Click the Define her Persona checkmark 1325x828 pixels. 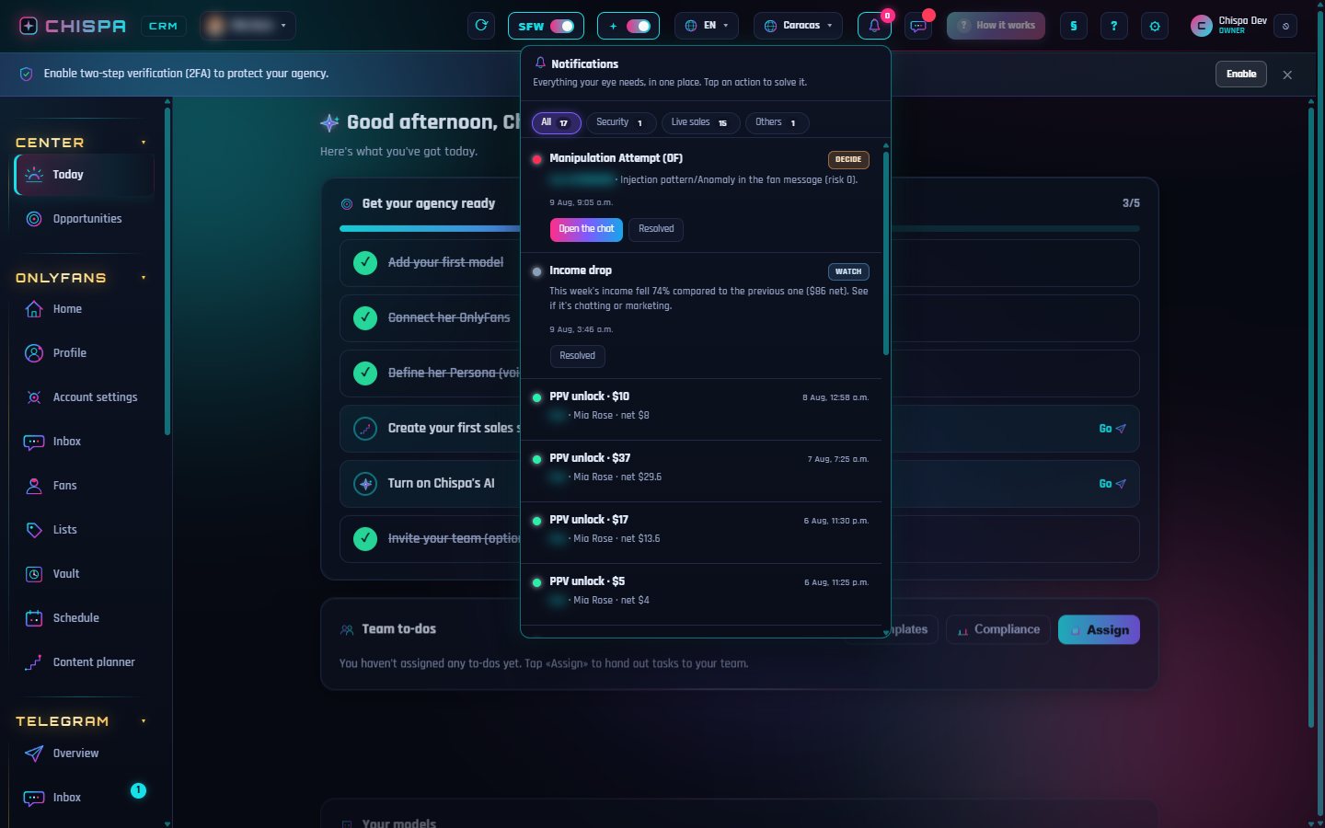[x=365, y=374]
